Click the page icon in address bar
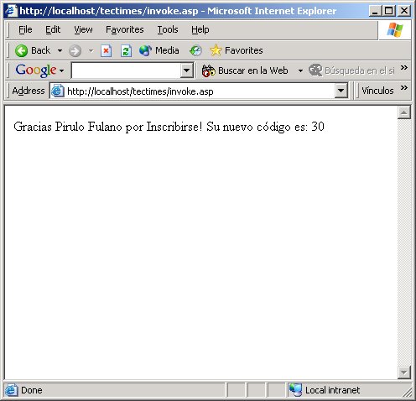This screenshot has height=401, width=416. (x=58, y=91)
